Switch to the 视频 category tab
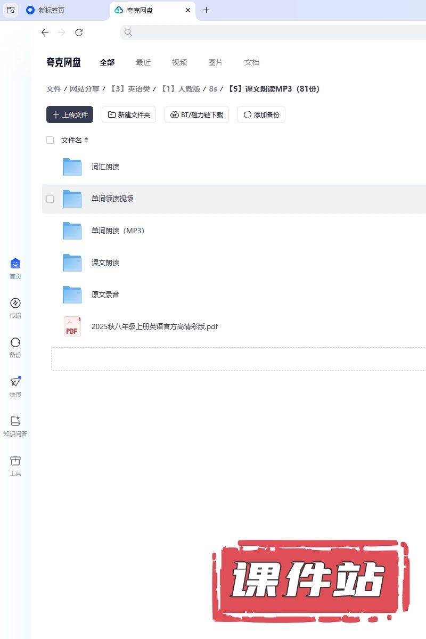This screenshot has width=426, height=639. click(x=179, y=62)
